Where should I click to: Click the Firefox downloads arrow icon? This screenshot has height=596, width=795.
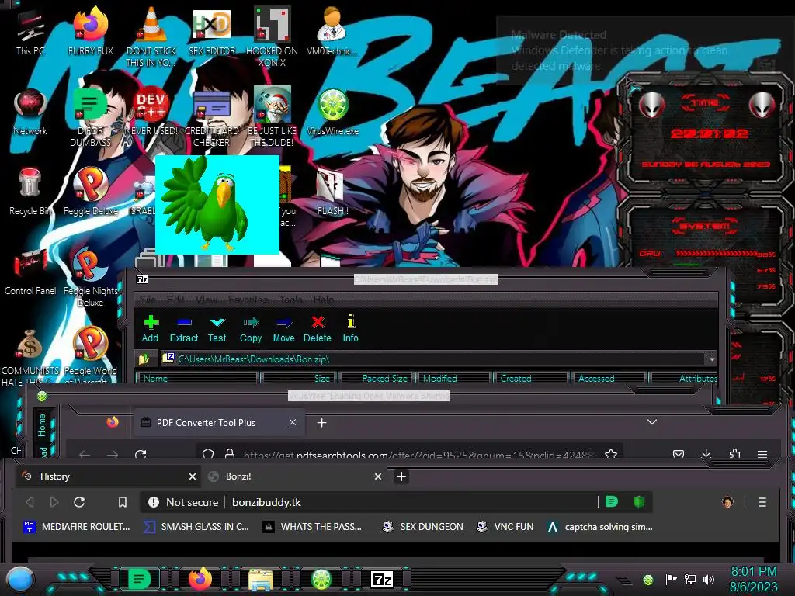tap(706, 453)
